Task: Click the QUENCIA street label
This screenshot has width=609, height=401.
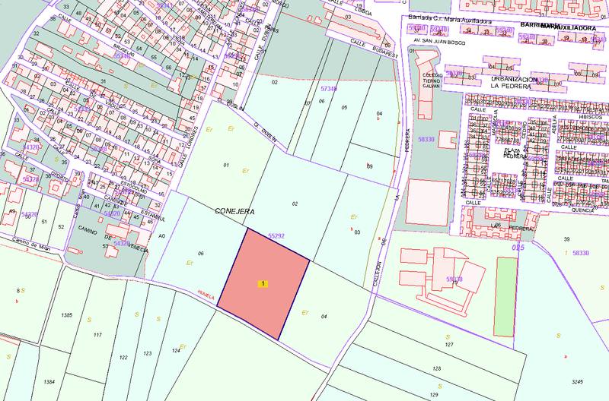Action: [582, 210]
